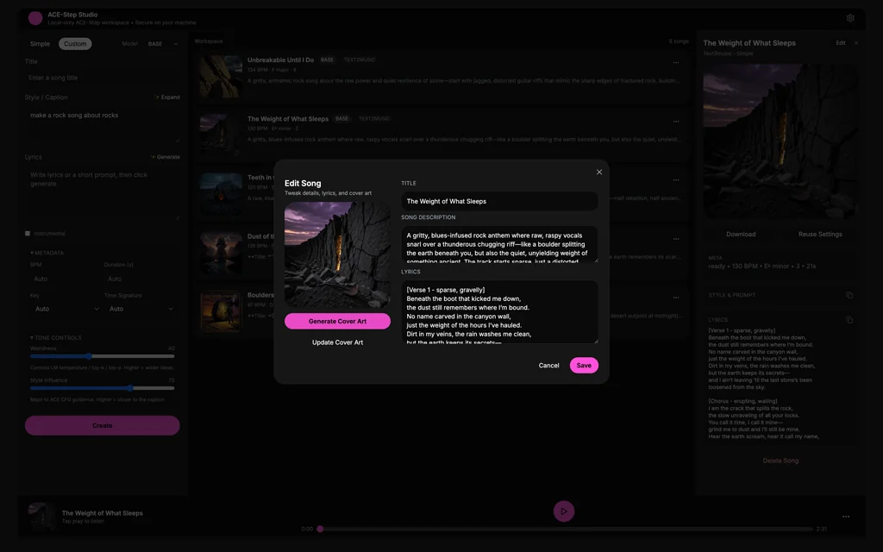Open settings via the gear icon
The image size is (883, 552).
850,18
